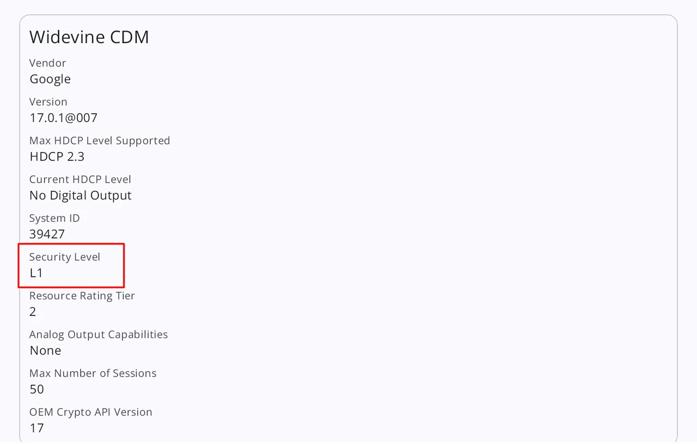Image resolution: width=697 pixels, height=444 pixels.
Task: Select System ID value 39427
Action: pos(47,234)
